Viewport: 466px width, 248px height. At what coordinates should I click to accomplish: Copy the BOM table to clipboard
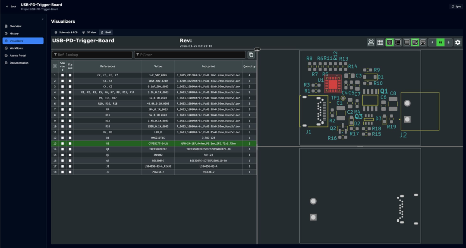pos(251,55)
